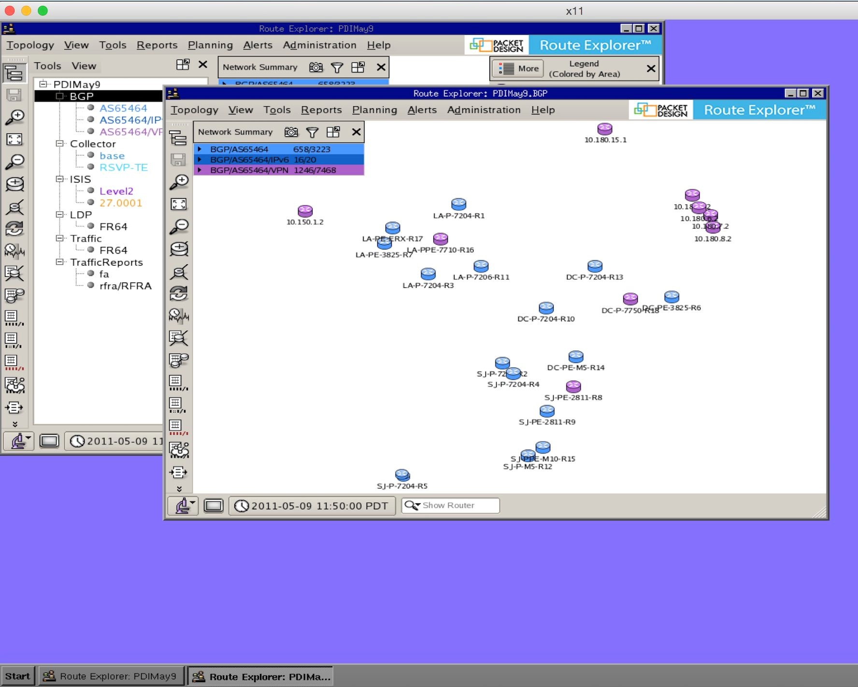This screenshot has width=858, height=687.
Task: Collapse the ISIS tree node
Action: pyautogui.click(x=59, y=179)
